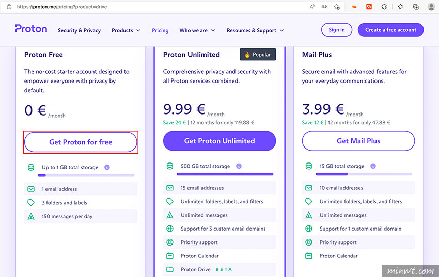
Task: Click the translate page icon
Action: pyautogui.click(x=324, y=7)
